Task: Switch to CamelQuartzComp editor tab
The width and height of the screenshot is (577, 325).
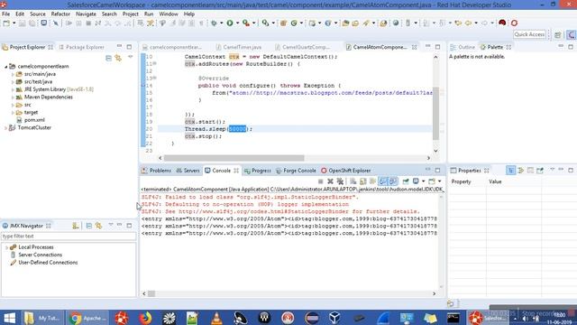Action: pos(303,47)
